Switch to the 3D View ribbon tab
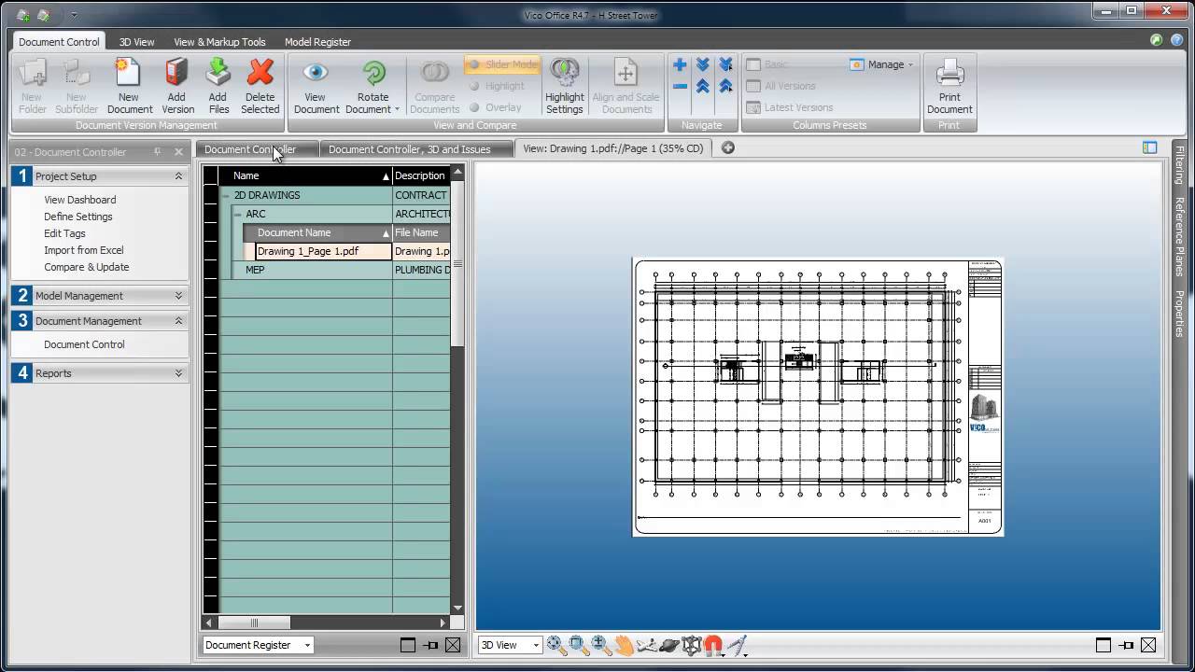1195x672 pixels. coord(137,42)
